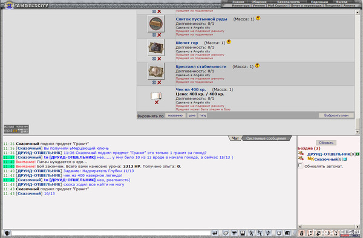Screen dimensions: 363x238
Task: Sort items by названию
Action: click(x=175, y=115)
